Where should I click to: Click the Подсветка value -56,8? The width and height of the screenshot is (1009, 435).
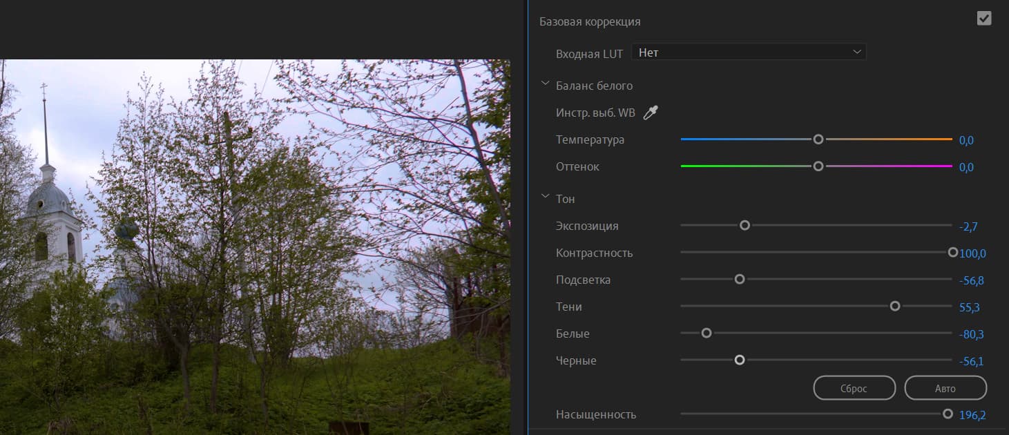pos(972,280)
